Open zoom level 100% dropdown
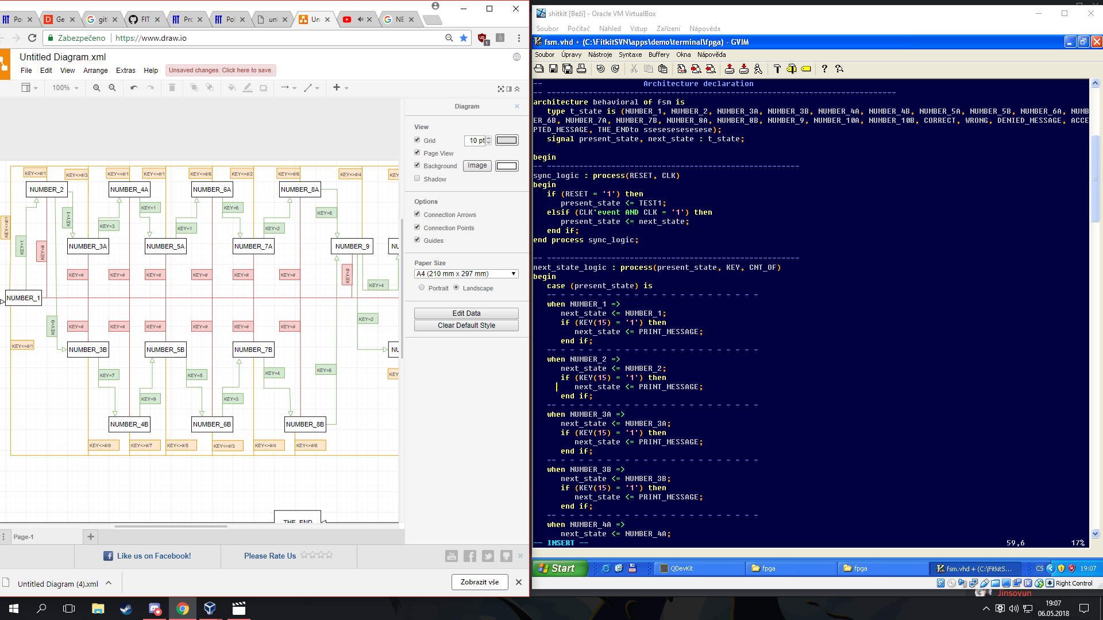The height and width of the screenshot is (620, 1103). [65, 88]
